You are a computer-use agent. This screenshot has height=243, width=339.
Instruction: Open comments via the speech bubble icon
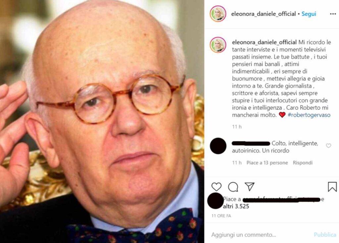click(233, 187)
